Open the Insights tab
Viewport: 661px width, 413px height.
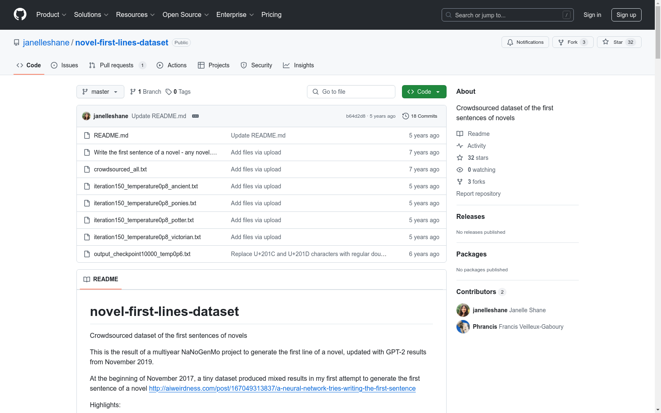pyautogui.click(x=298, y=65)
